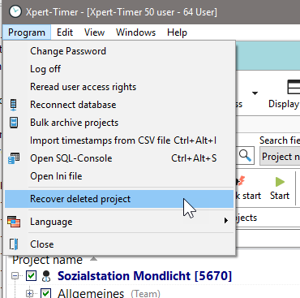
Task: Select Allgemeines (Team) subproject
Action: 109,293
